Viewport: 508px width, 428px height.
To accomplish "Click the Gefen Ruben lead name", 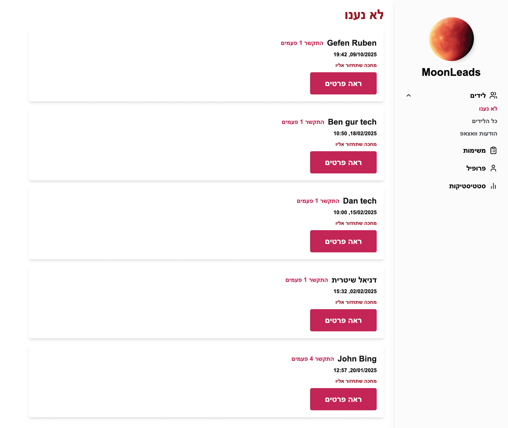I will 352,43.
